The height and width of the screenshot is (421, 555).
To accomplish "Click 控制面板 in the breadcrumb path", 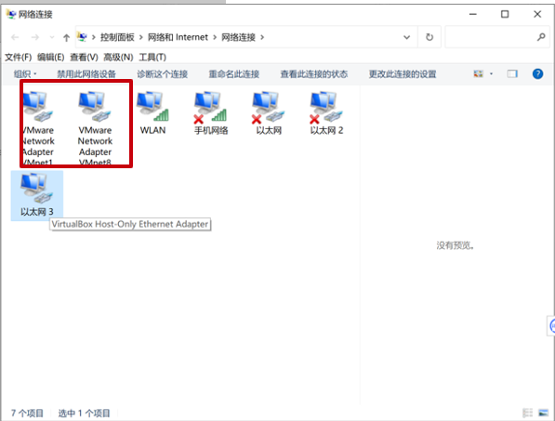I will [x=117, y=37].
